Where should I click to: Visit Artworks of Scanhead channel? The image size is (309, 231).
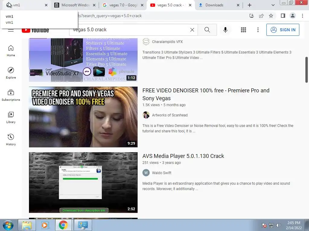(x=170, y=115)
